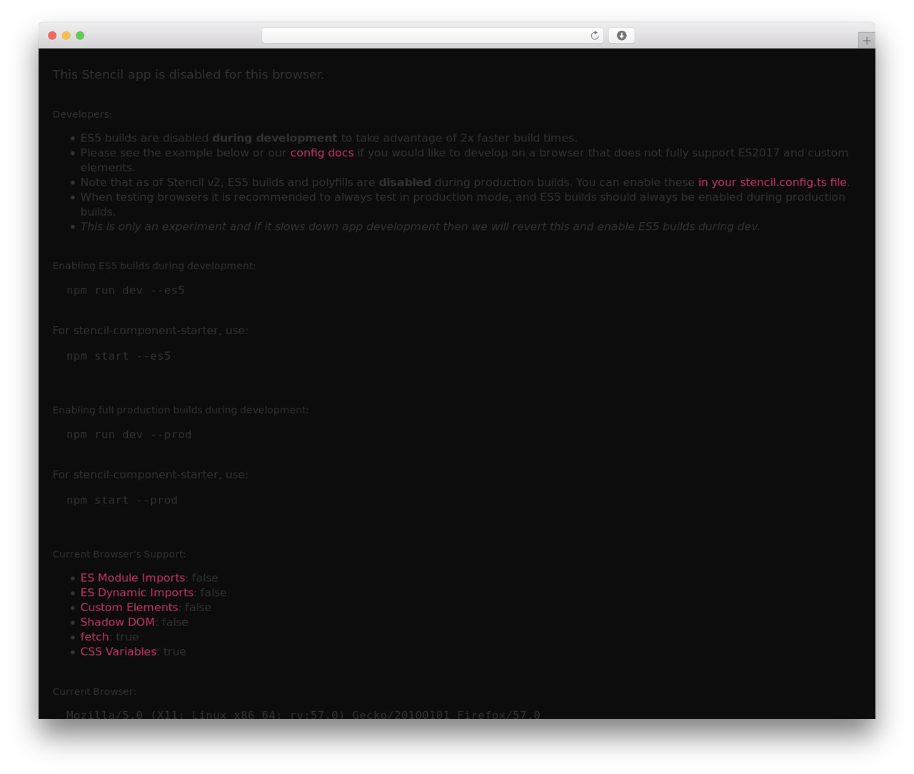914x774 pixels.
Task: Select the 'npm run dev --es5' command text
Action: (x=126, y=291)
